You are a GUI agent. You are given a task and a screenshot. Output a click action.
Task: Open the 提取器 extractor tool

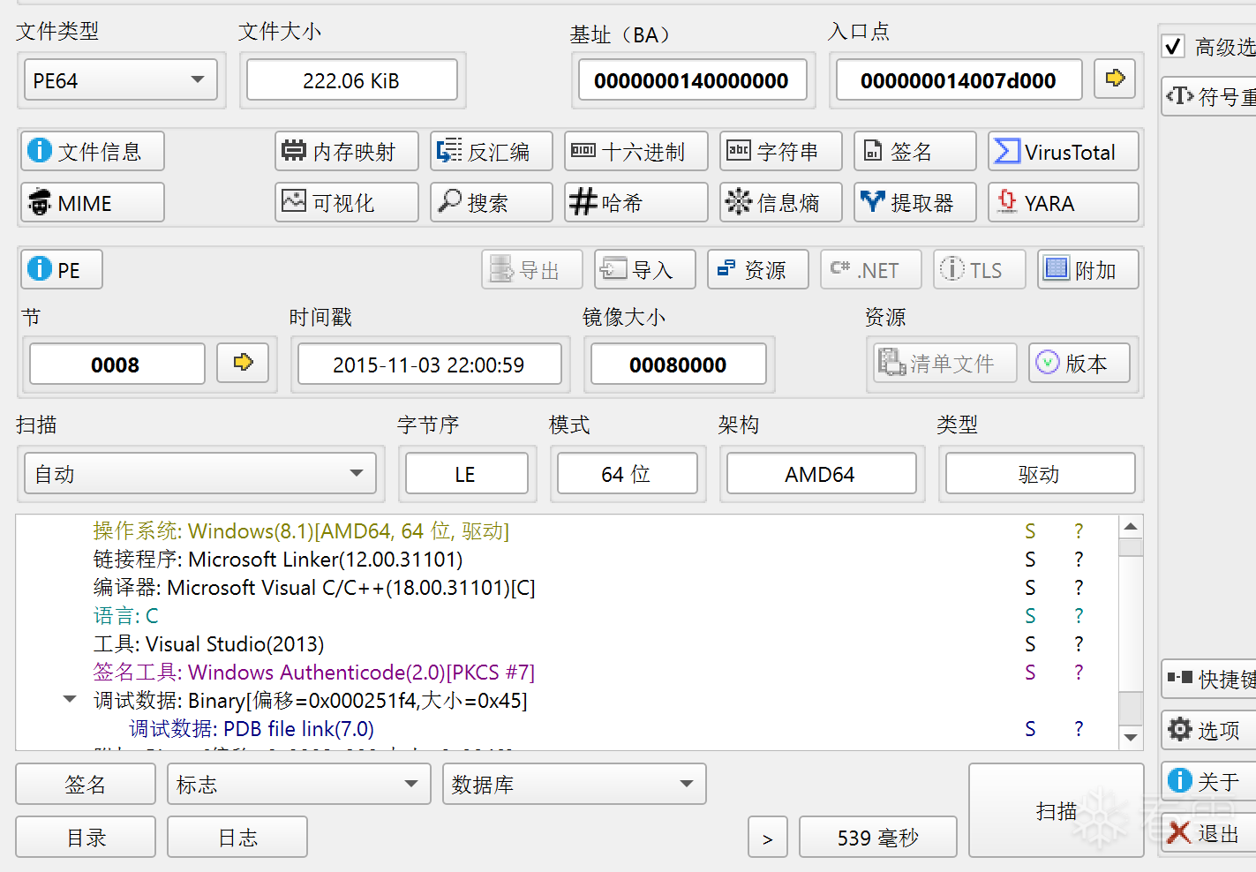pos(914,203)
